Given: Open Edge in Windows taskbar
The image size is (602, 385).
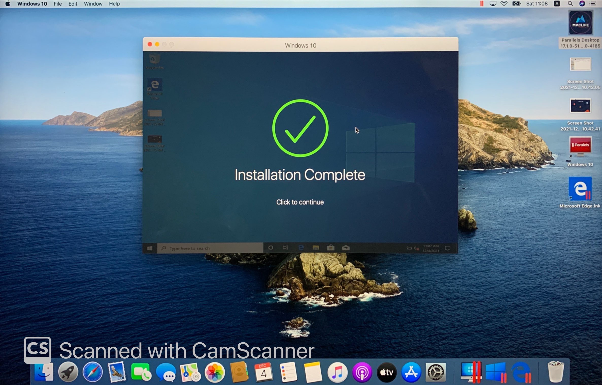Looking at the screenshot, I should click(301, 248).
